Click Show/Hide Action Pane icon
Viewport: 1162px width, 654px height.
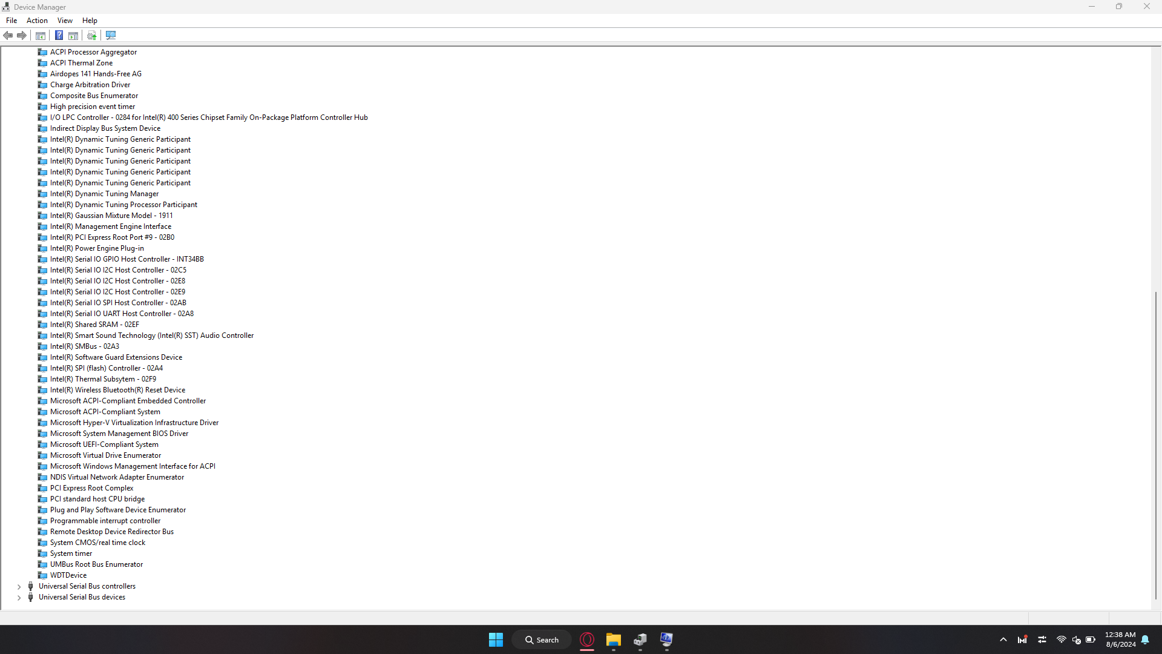[x=73, y=36]
